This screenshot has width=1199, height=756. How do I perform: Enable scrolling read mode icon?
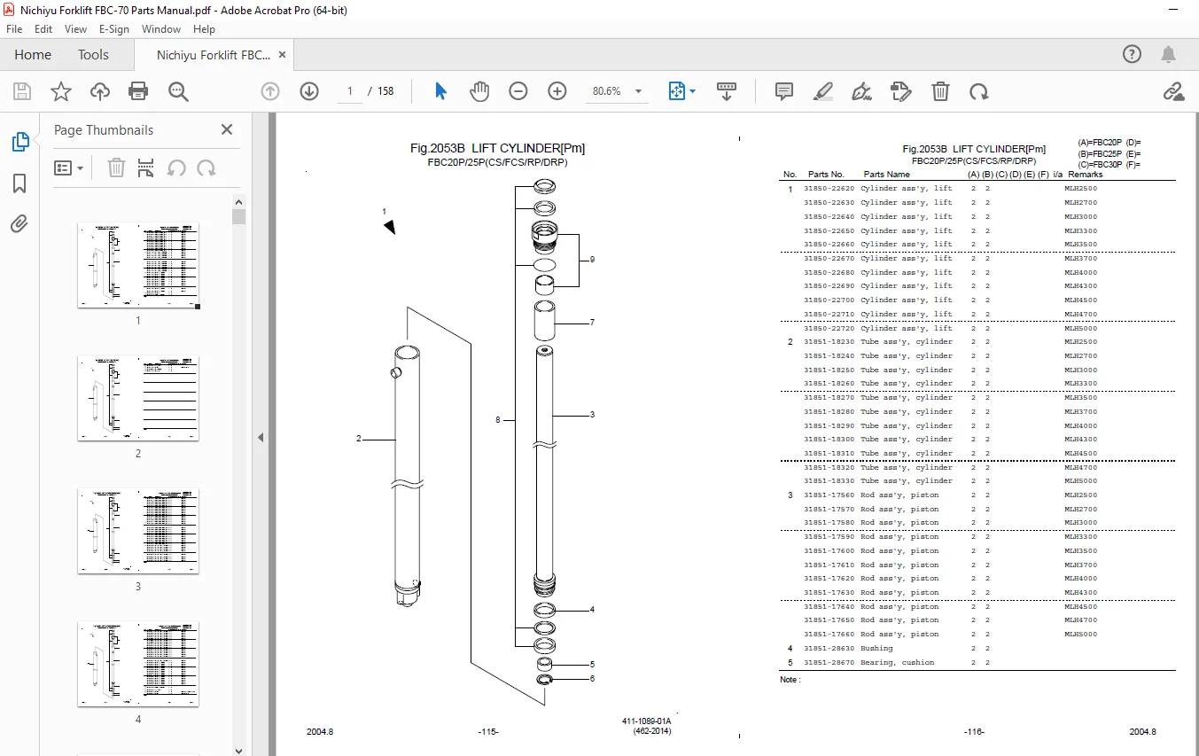coord(727,91)
